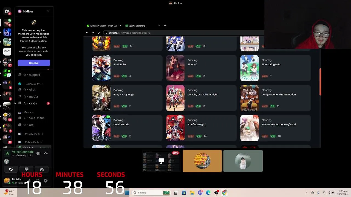The width and height of the screenshot is (351, 197).
Task: Open the Windows Start menu
Action: point(127,193)
